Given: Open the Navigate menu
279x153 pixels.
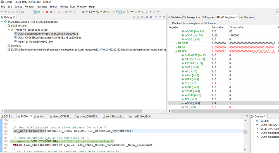Looking at the screenshot, I should 42,7.
